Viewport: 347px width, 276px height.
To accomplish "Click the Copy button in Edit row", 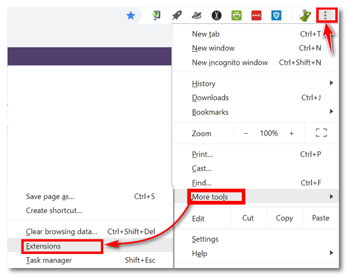I will (285, 218).
